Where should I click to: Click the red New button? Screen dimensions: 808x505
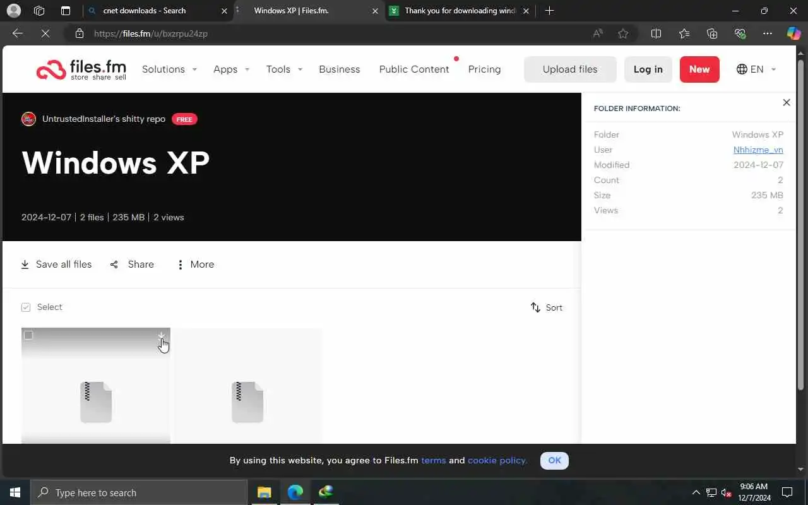(699, 69)
